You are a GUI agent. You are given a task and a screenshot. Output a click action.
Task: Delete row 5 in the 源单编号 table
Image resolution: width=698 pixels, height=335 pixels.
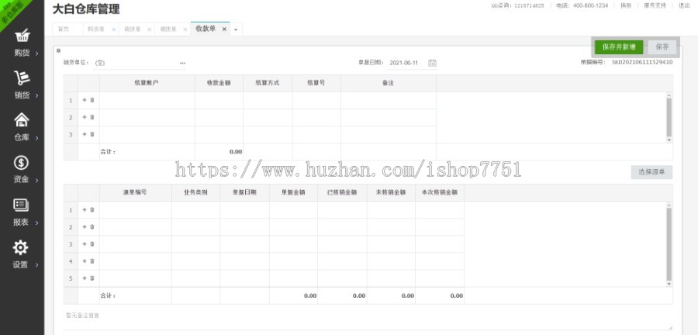pyautogui.click(x=92, y=278)
